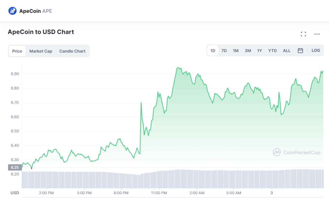
Task: Select the 1Y time range
Action: point(260,51)
